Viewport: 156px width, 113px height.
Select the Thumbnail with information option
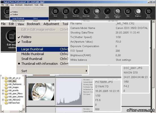(39, 64)
